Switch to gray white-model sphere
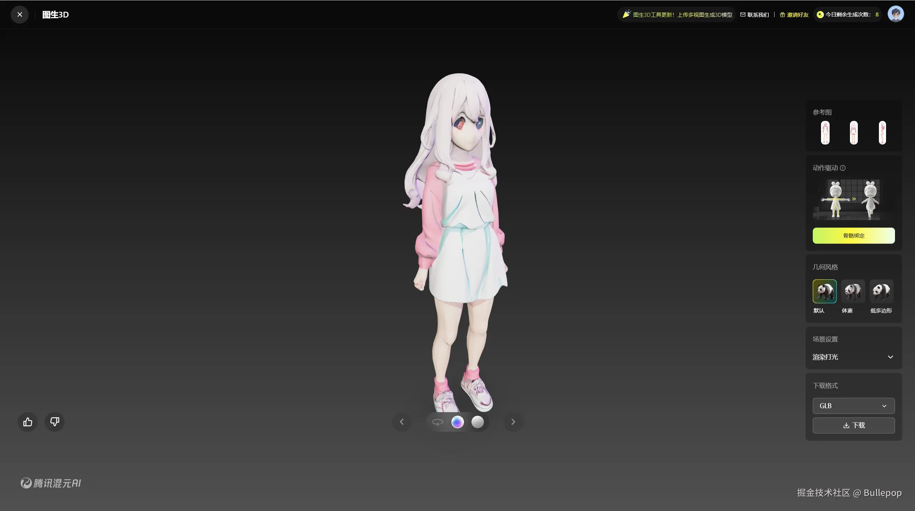 pos(478,422)
